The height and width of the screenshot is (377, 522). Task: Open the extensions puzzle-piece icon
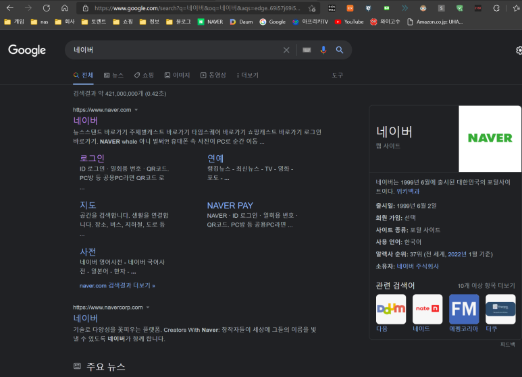496,8
